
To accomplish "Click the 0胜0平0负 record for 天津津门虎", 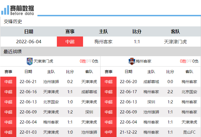I will click(x=89, y=61).
